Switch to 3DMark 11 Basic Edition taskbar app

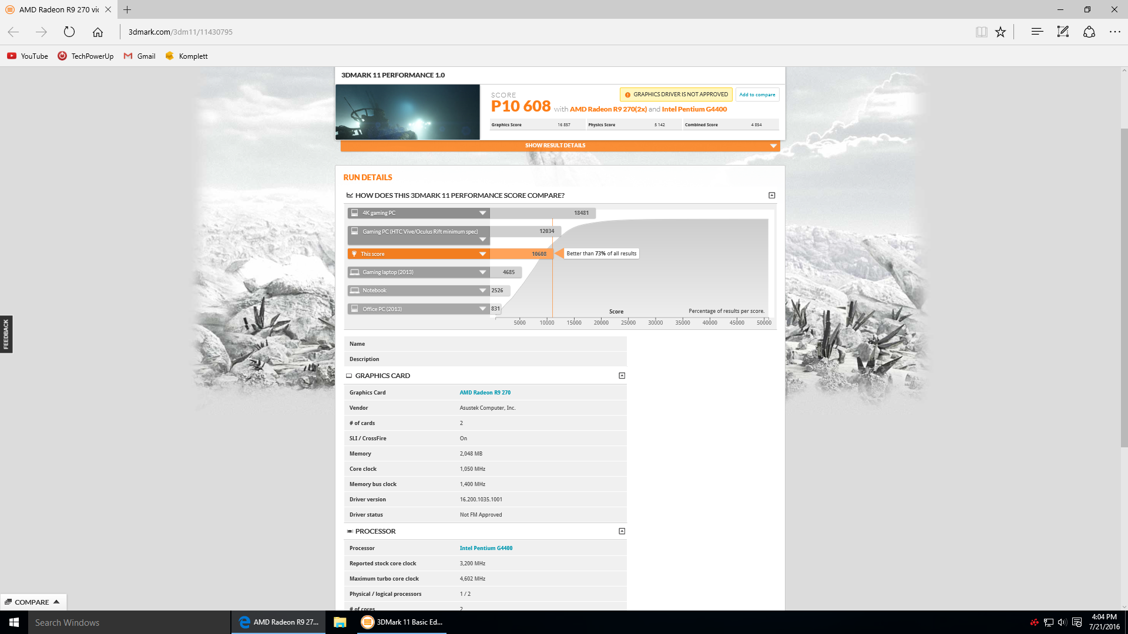click(402, 622)
